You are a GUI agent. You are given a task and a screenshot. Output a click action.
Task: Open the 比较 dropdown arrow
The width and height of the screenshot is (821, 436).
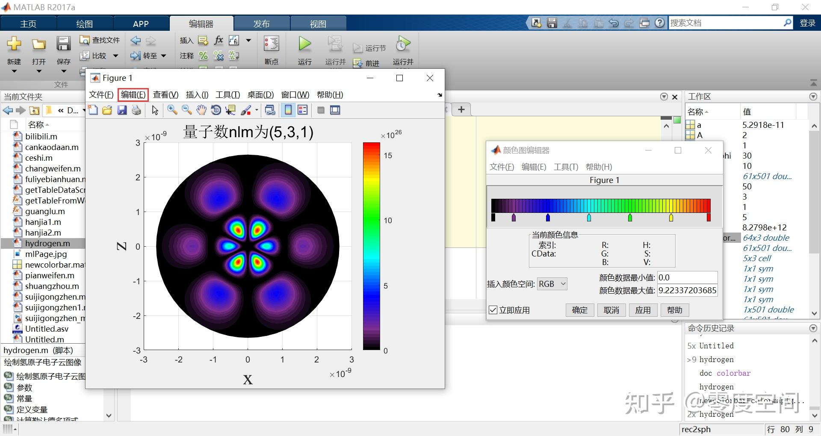[115, 56]
